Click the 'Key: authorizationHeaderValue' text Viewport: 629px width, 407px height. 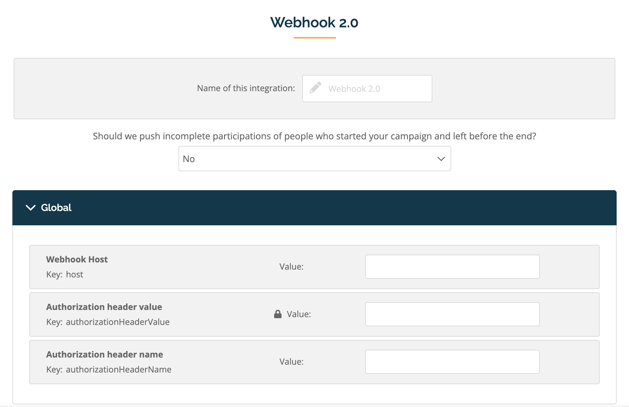(x=108, y=322)
